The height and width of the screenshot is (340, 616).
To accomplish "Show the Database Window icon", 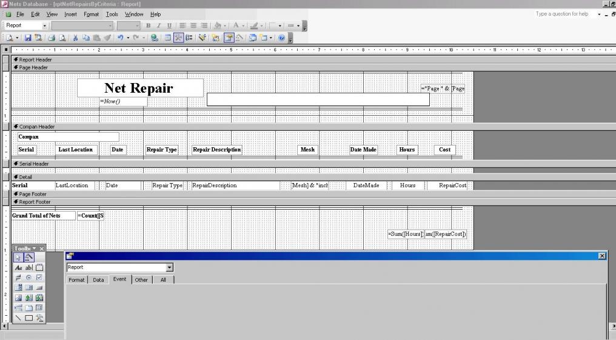I will (253, 38).
